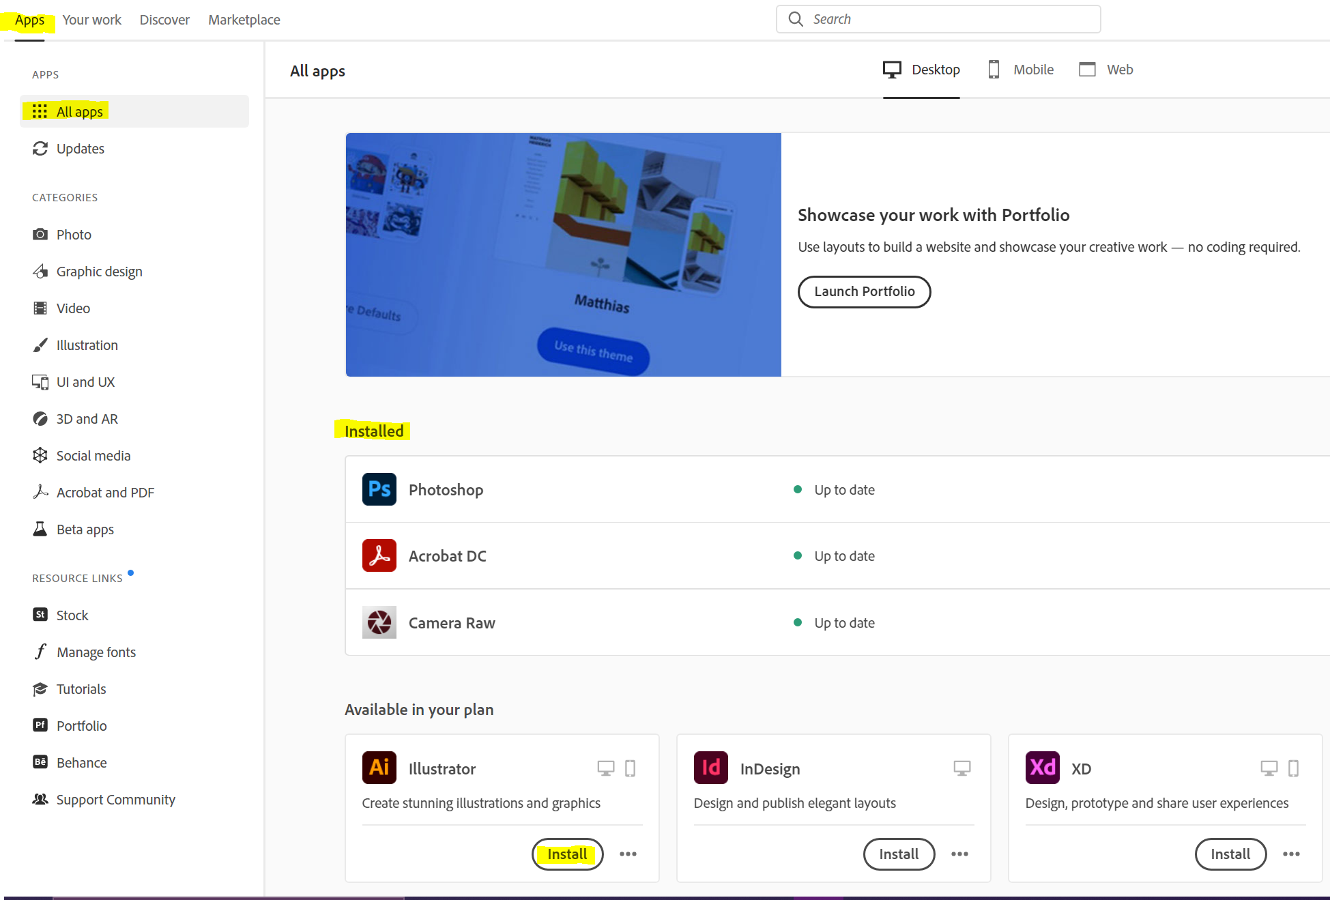Click the XD app icon
Image resolution: width=1330 pixels, height=900 pixels.
(x=1042, y=768)
